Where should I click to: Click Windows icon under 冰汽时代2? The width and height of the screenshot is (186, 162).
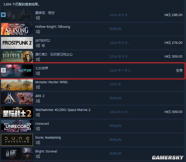tap(38, 46)
